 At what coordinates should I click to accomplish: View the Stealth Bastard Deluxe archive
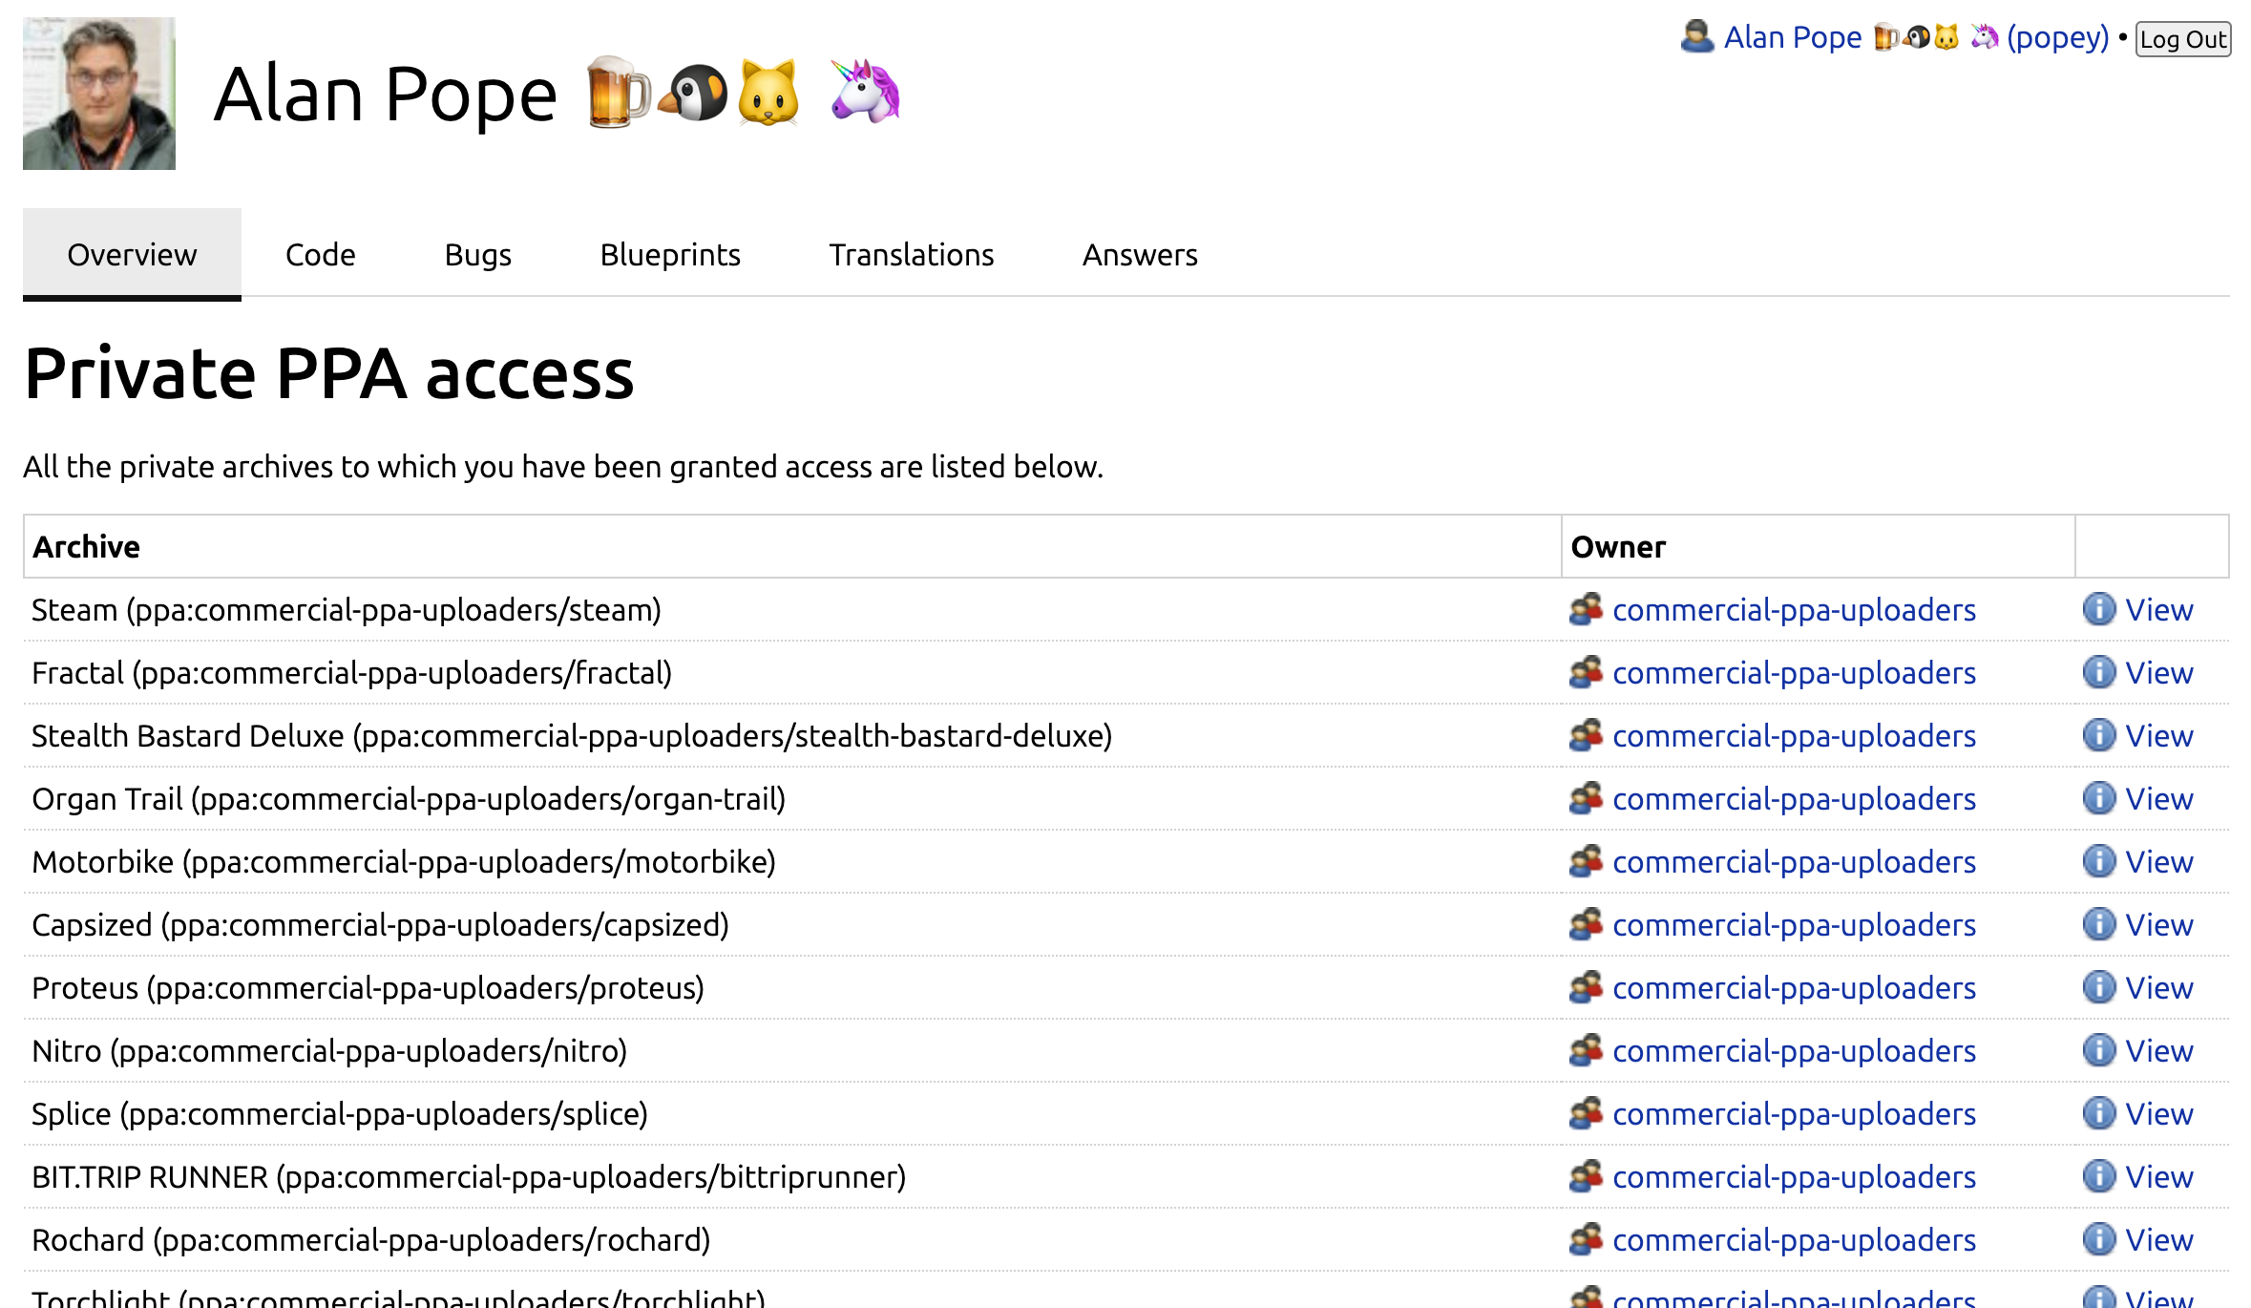pos(2158,735)
